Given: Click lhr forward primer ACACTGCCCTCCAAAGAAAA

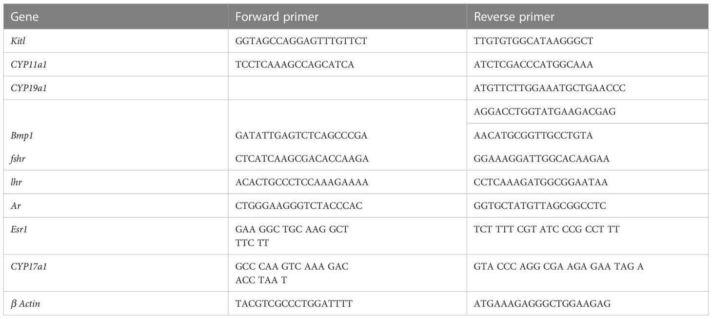Looking at the screenshot, I should tap(301, 182).
